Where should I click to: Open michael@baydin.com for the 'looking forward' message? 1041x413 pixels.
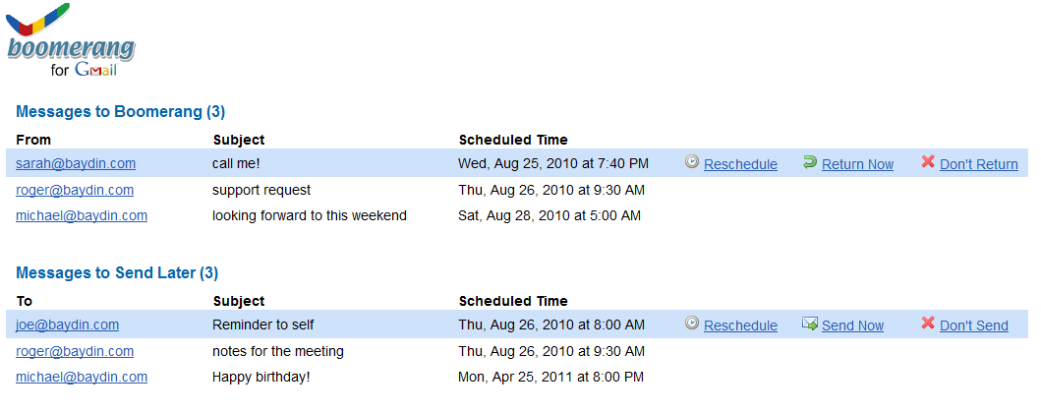pyautogui.click(x=82, y=215)
